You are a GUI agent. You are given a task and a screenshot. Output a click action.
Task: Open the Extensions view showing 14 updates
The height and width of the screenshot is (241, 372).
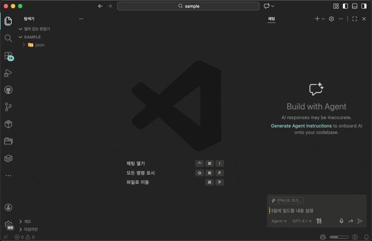[x=8, y=55]
